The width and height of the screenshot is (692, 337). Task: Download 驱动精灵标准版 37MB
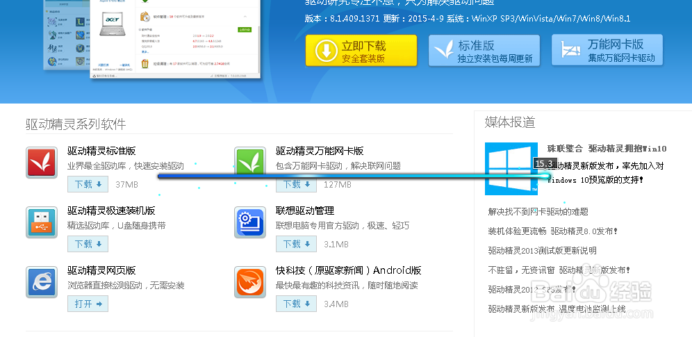click(x=88, y=184)
